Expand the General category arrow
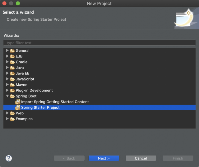Image resolution: width=199 pixels, height=167 pixels. point(7,50)
